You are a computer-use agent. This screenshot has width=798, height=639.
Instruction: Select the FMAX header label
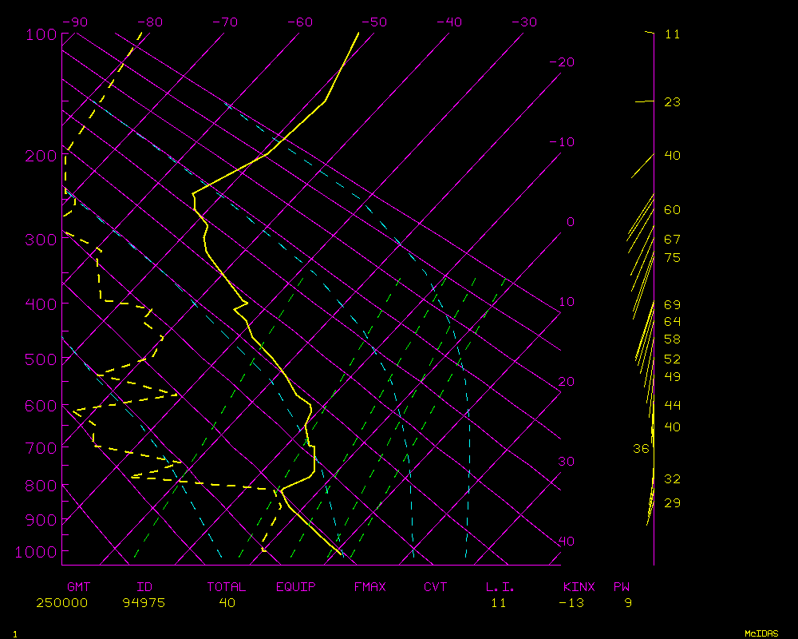click(370, 587)
